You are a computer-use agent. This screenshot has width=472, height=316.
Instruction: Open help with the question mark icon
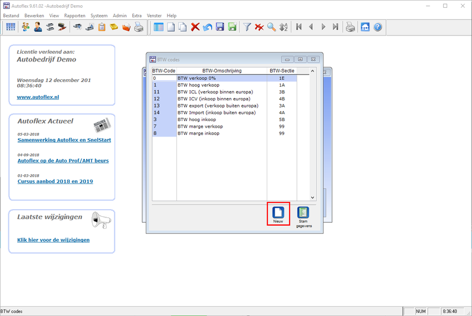[378, 27]
